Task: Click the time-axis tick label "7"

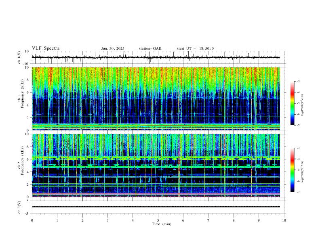Action: point(208,220)
